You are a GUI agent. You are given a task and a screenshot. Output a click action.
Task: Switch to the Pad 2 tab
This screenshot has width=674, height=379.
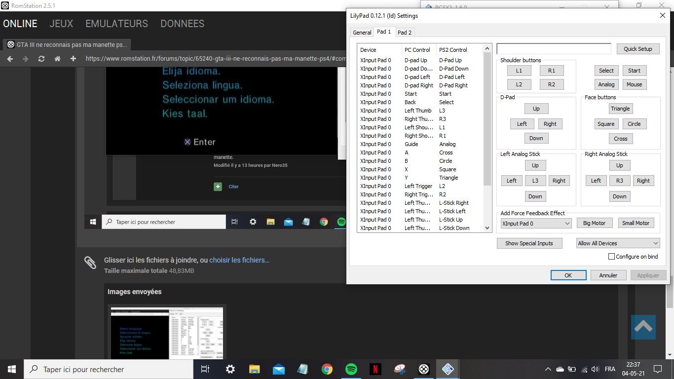(x=405, y=33)
